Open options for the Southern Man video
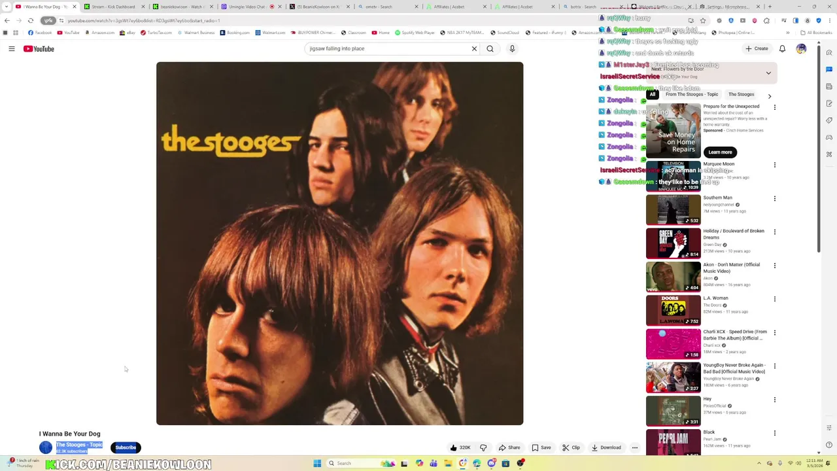 (x=774, y=198)
